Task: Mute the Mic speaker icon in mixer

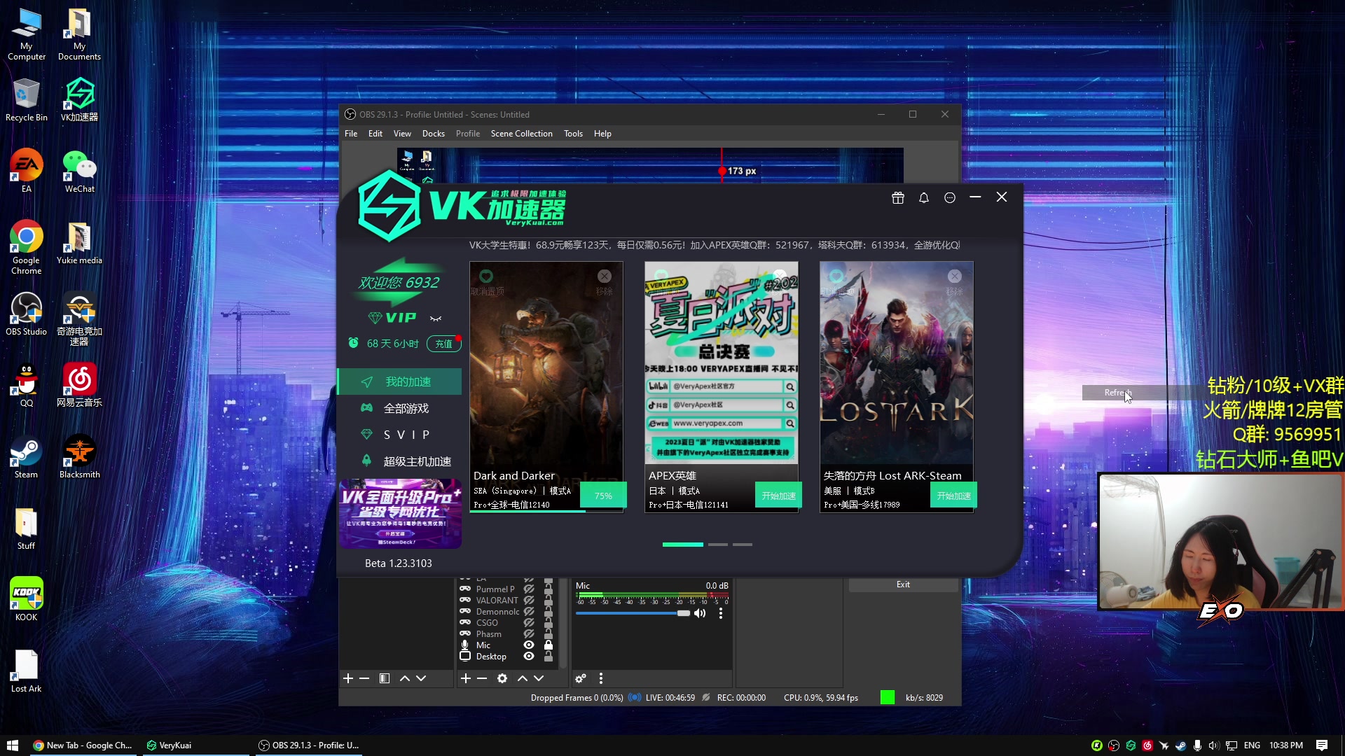Action: coord(700,613)
